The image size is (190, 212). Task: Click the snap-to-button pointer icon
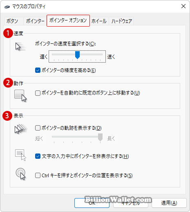coord(20,96)
